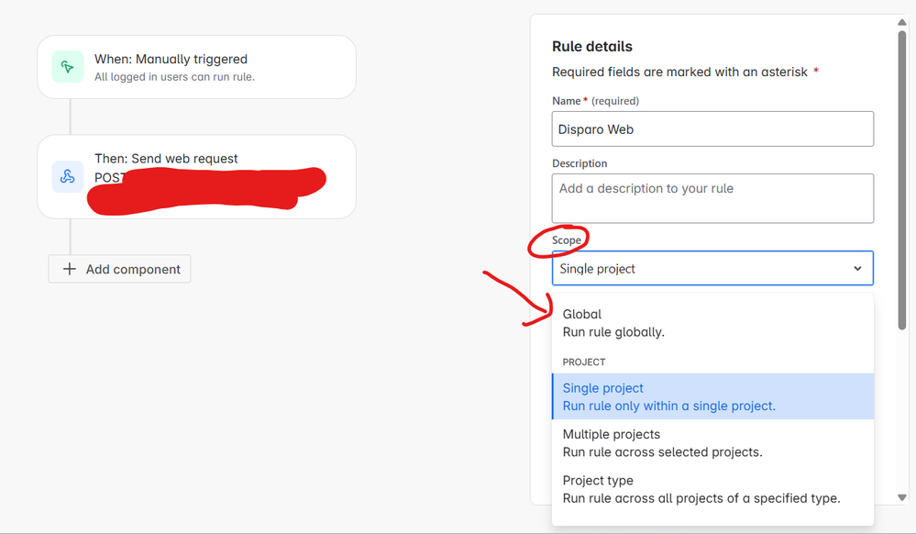Image resolution: width=916 pixels, height=534 pixels.
Task: Click the Send web request webhook icon
Action: (67, 175)
